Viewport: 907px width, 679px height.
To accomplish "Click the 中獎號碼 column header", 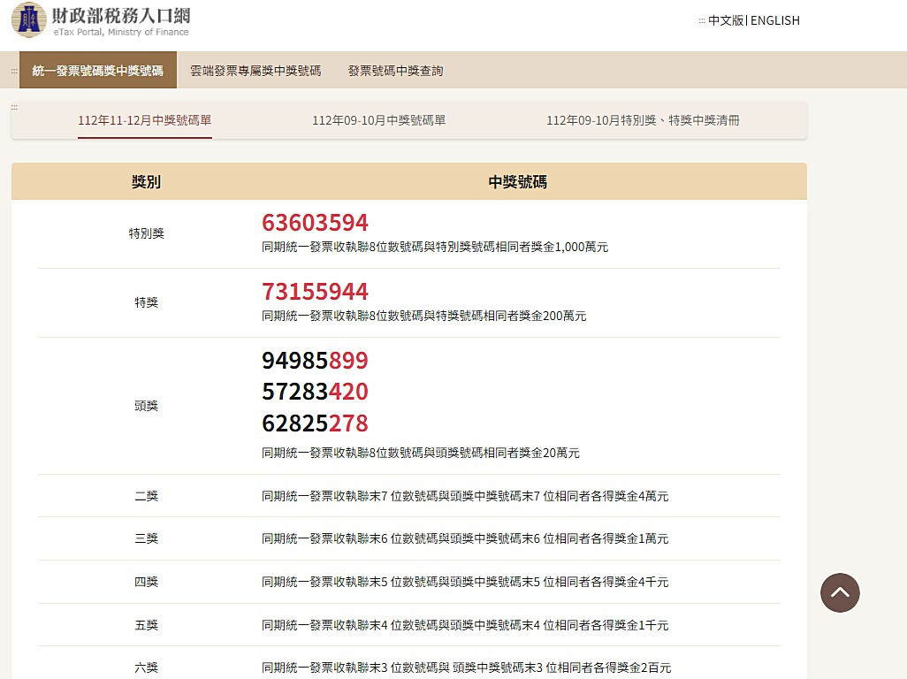I will 518,181.
